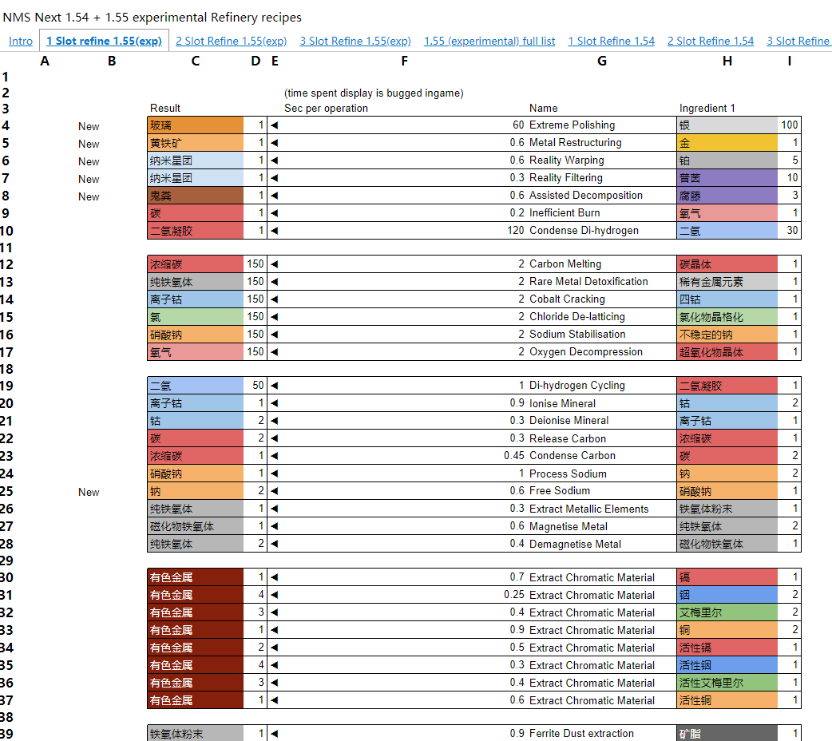Click arrow icon in Condense Di-hydrogen row
832x741 pixels.
(275, 231)
